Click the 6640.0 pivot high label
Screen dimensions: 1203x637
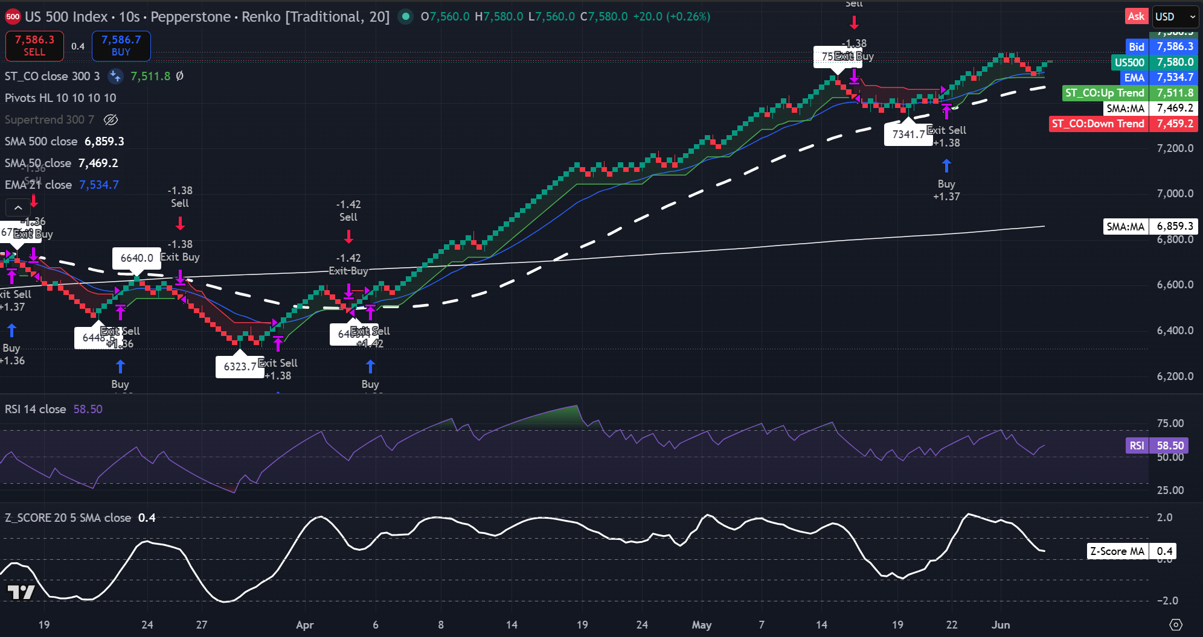(x=136, y=258)
